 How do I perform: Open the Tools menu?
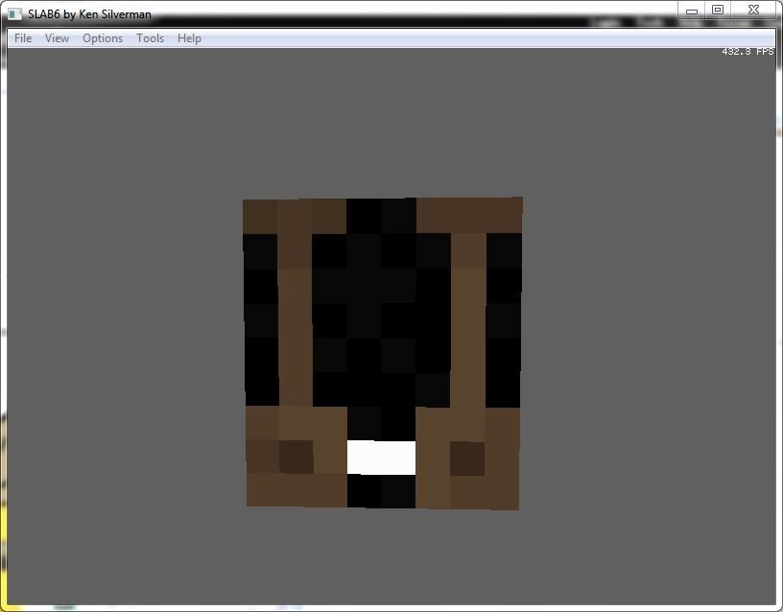[x=150, y=38]
